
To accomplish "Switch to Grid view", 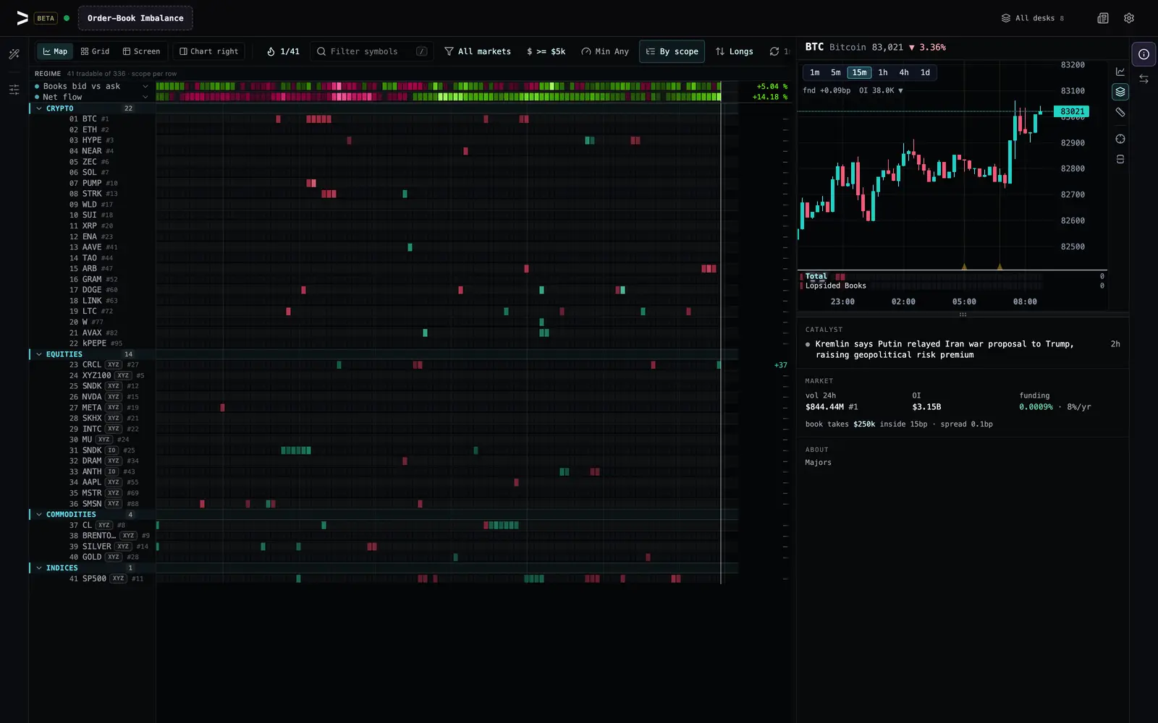I will coord(95,51).
